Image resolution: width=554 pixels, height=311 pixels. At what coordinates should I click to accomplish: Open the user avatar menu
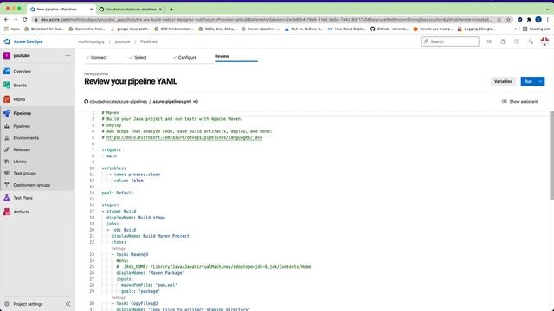[x=544, y=41]
